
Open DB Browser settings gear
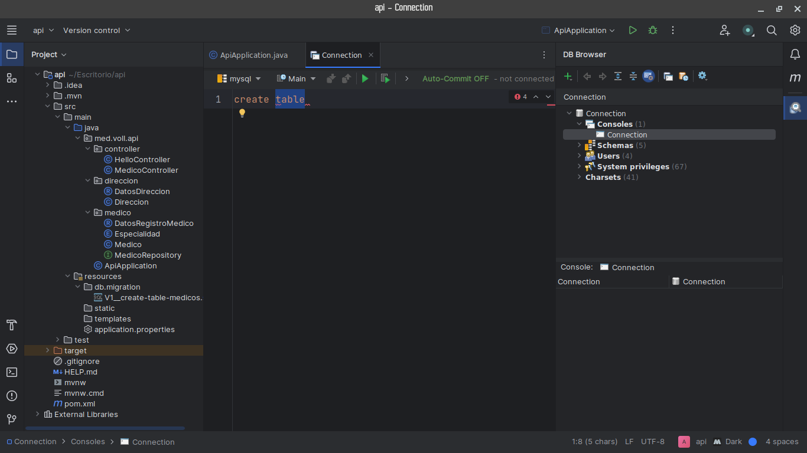(702, 76)
